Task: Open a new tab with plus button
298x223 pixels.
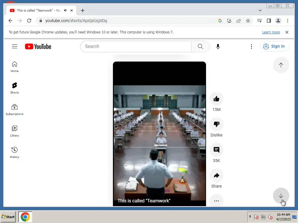Action: (x=82, y=10)
